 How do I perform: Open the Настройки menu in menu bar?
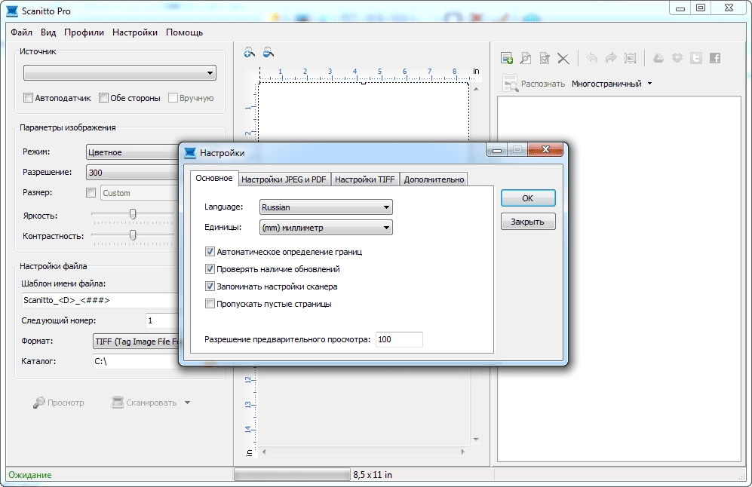tap(135, 32)
